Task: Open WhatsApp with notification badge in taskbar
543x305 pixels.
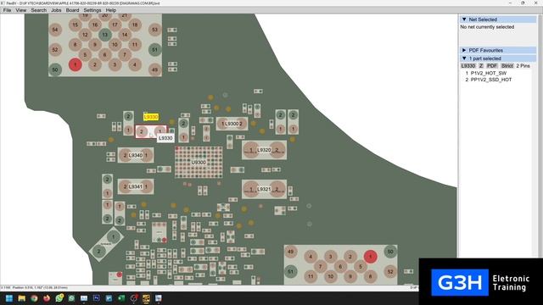Action: [59, 297]
